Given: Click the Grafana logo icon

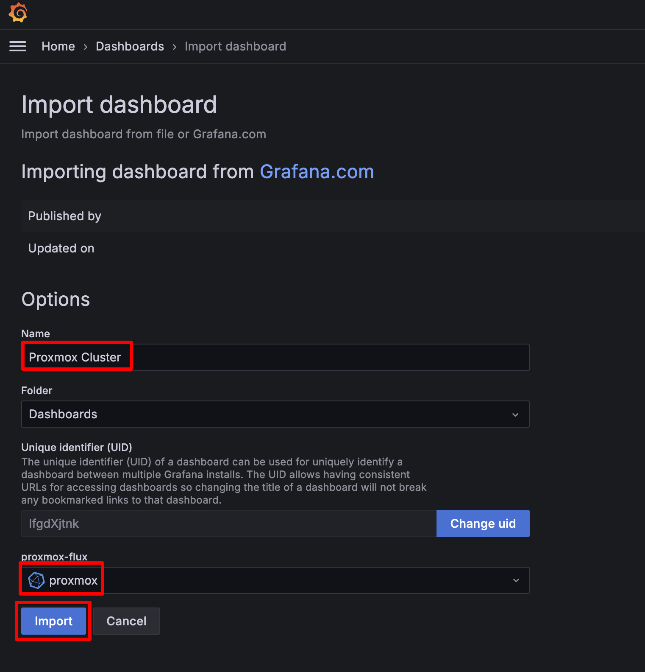Looking at the screenshot, I should [x=18, y=13].
